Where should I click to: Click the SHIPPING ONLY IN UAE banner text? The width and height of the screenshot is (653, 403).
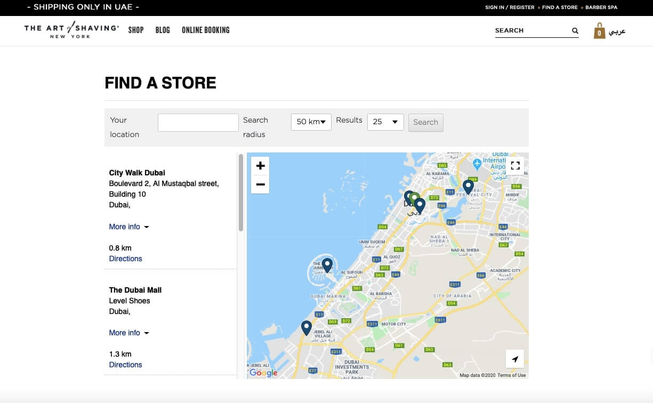(x=83, y=7)
